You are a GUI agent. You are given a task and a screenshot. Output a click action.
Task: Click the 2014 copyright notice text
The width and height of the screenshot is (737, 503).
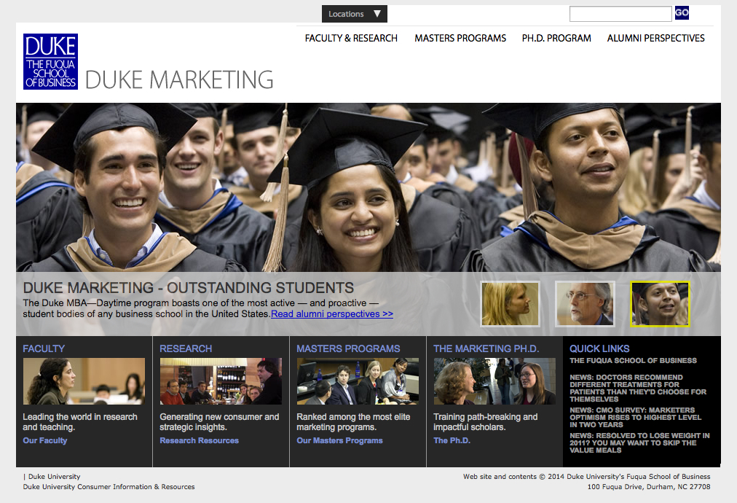(x=586, y=477)
